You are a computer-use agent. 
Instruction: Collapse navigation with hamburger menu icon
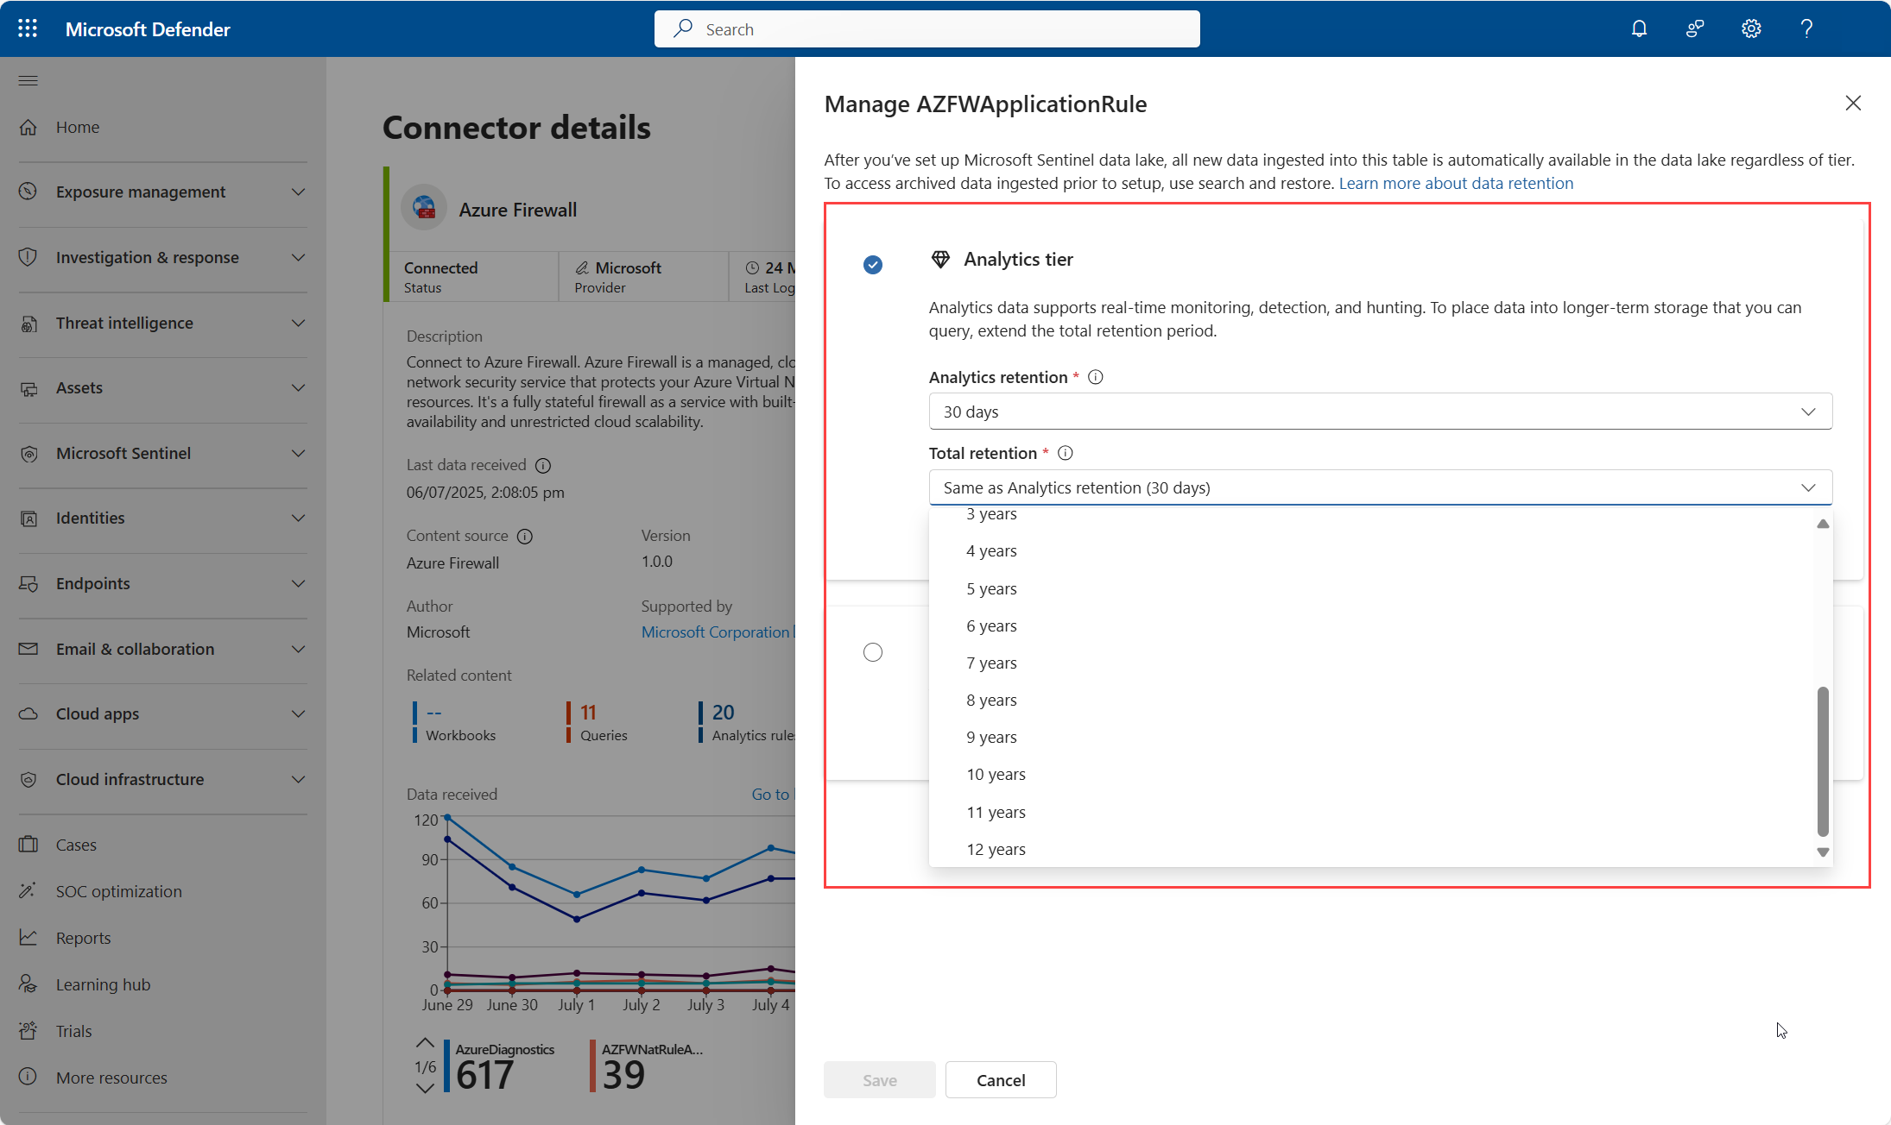click(28, 81)
